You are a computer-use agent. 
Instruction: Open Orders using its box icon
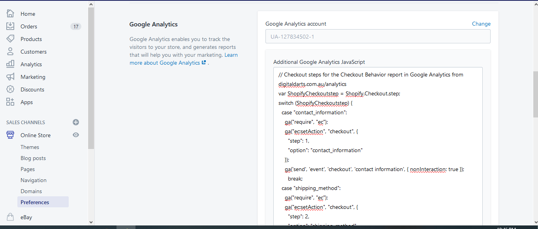click(10, 26)
